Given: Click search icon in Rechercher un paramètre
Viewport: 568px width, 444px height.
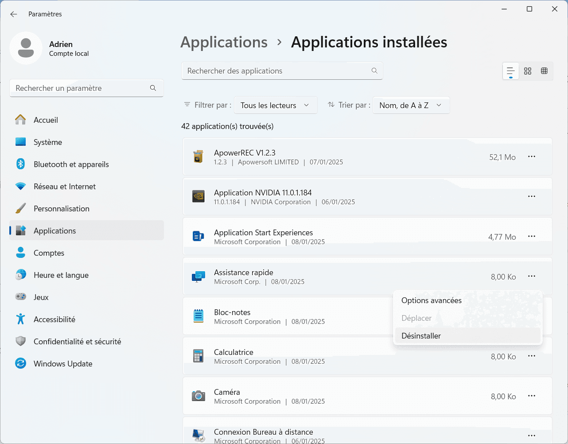Looking at the screenshot, I should 153,88.
